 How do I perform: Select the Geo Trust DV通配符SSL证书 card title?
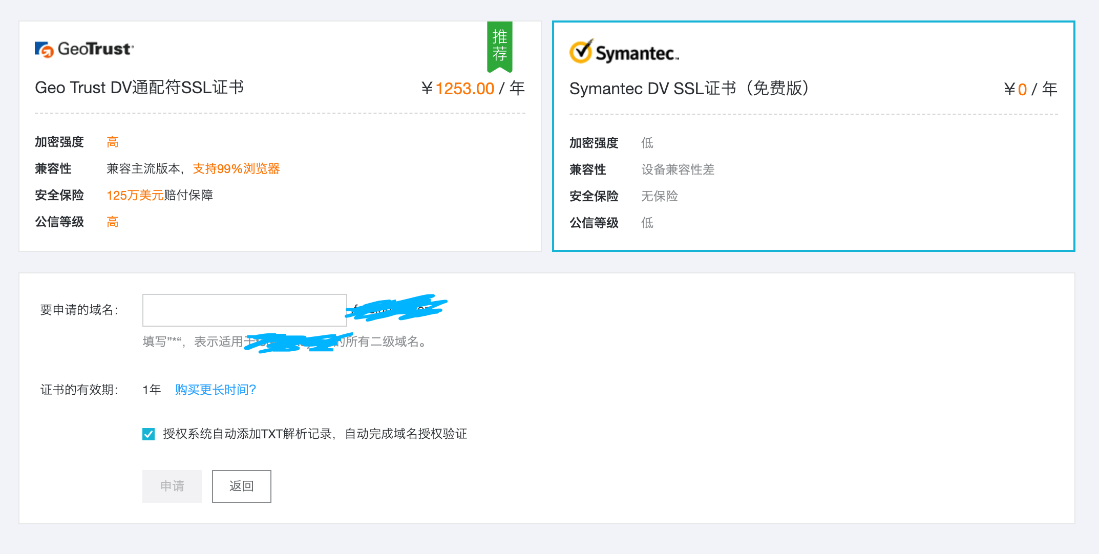click(x=139, y=88)
